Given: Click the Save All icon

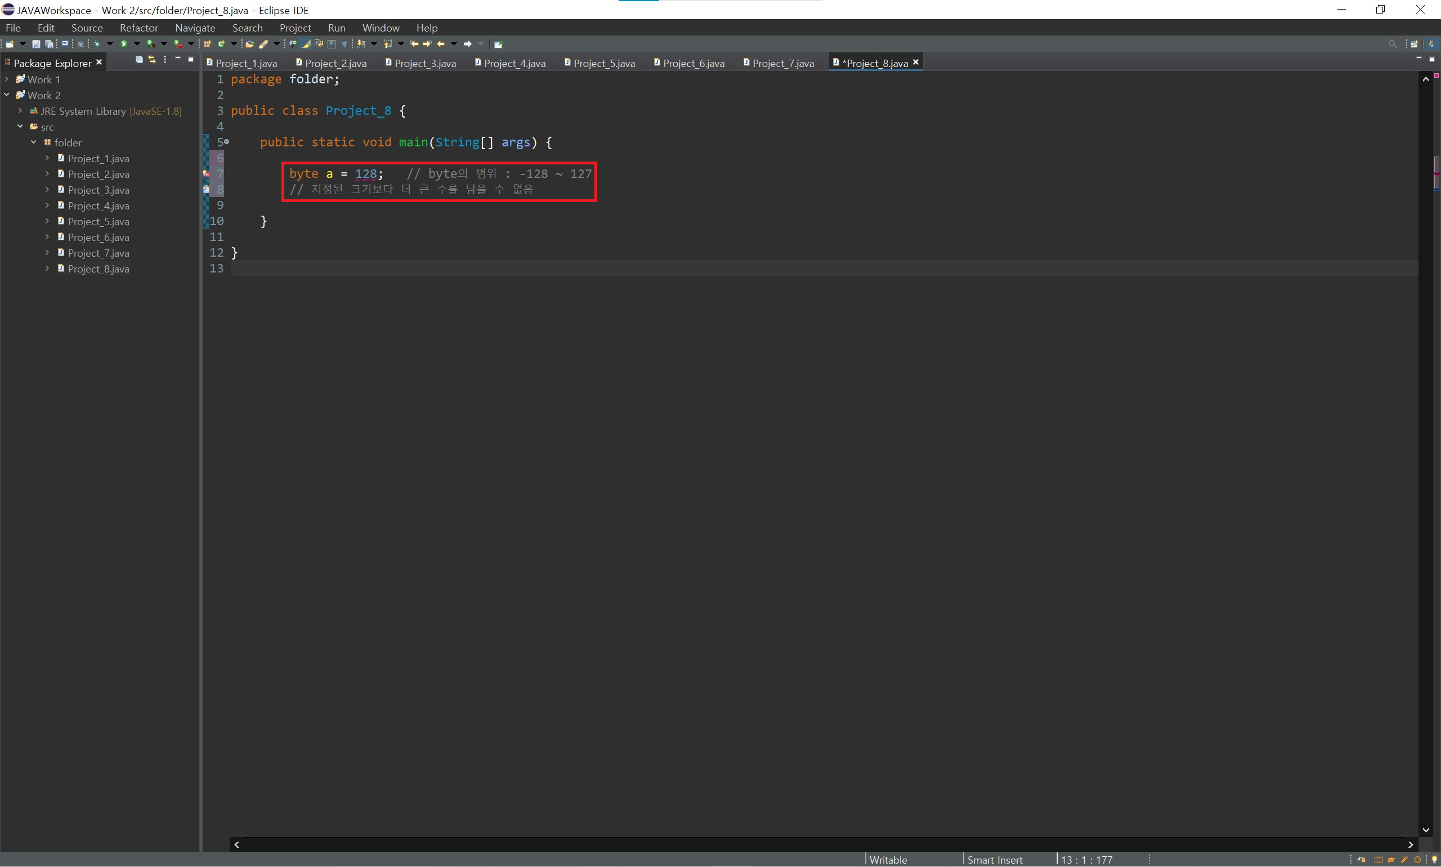Looking at the screenshot, I should point(49,44).
